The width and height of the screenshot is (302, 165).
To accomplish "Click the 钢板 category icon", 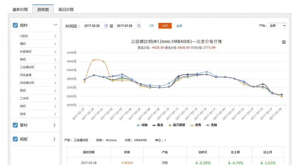I will point(15,139).
